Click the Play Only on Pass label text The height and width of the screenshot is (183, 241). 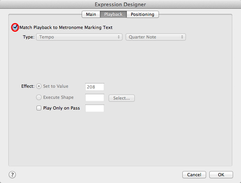pyautogui.click(x=61, y=108)
